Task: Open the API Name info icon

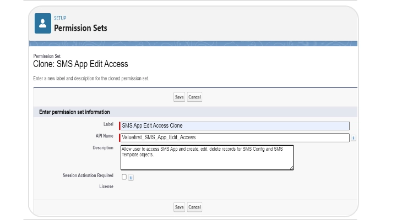Action: click(x=353, y=138)
